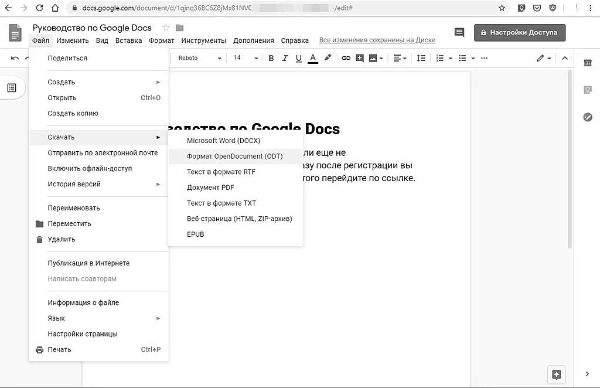
Task: Open the text color picker
Action: pos(313,58)
